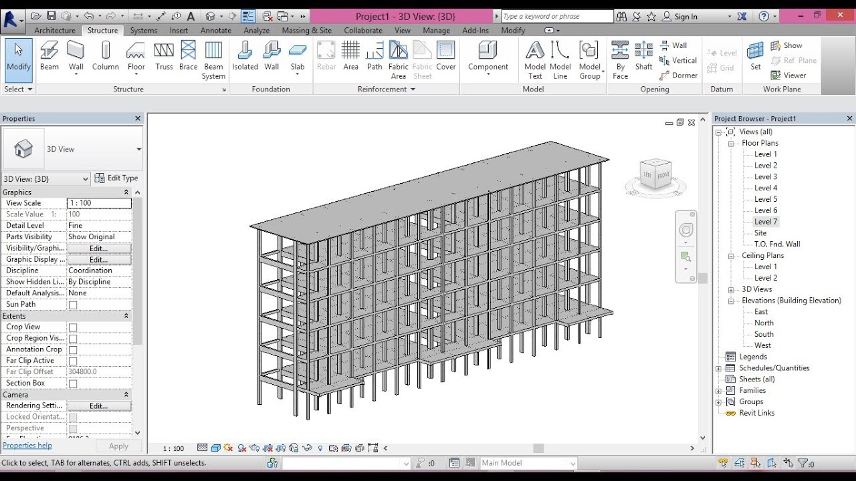This screenshot has height=481, width=856.
Task: Select the Model Text tool
Action: 535,60
